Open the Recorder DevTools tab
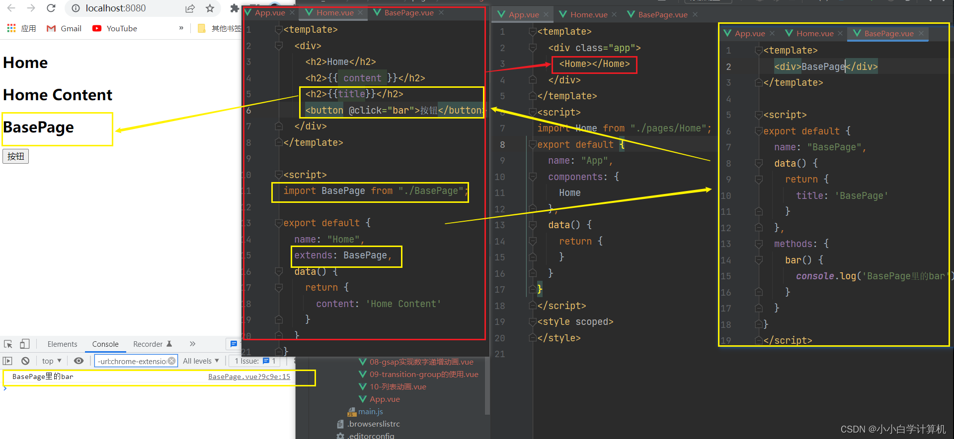Image resolution: width=954 pixels, height=439 pixels. point(152,344)
